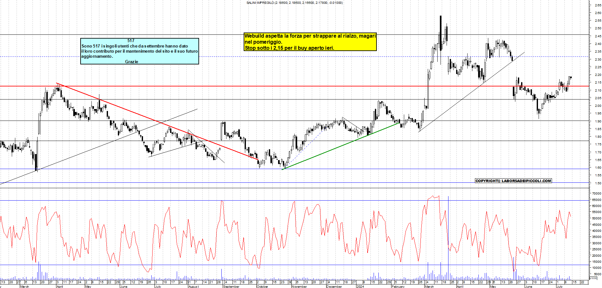Open the COPYRIGHT@ LABORSADEIPICCOLI.COM label
The height and width of the screenshot is (288, 602).
pyautogui.click(x=513, y=181)
